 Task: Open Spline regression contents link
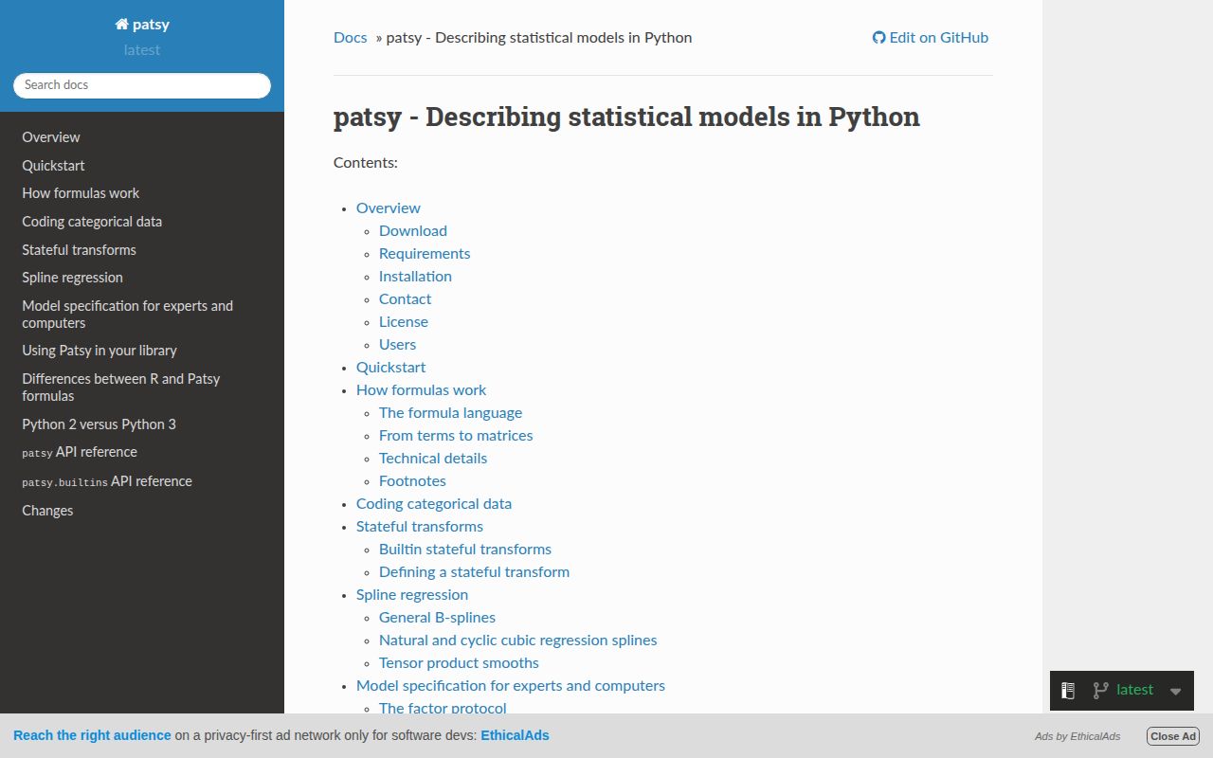click(412, 595)
